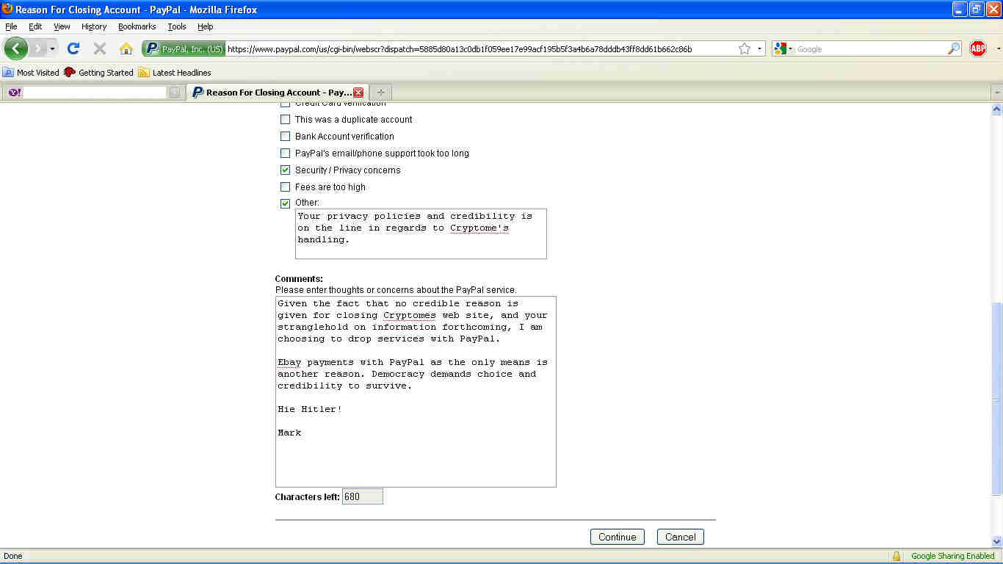
Task: Go to the Home page icon
Action: (x=126, y=48)
